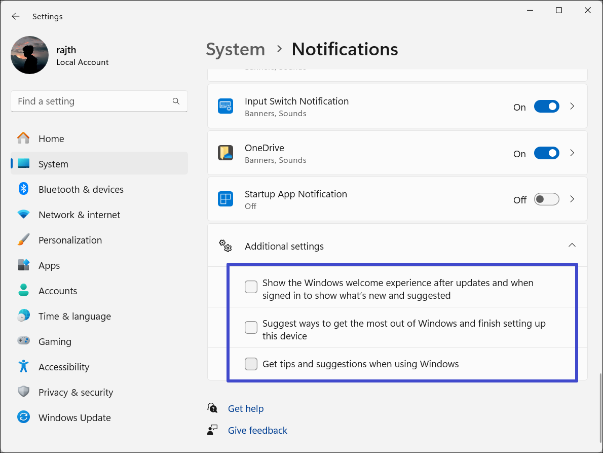Click the Accessibility figure icon

(23, 367)
